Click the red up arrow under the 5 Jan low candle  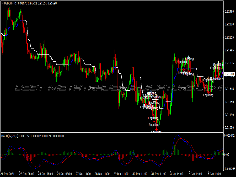click(208, 92)
